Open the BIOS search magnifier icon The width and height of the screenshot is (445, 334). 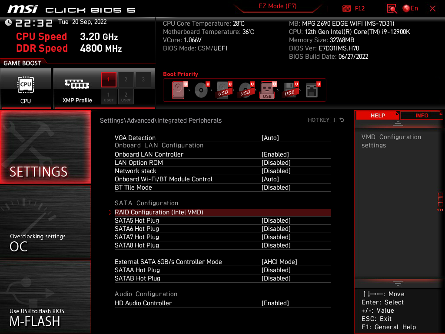[x=392, y=9]
